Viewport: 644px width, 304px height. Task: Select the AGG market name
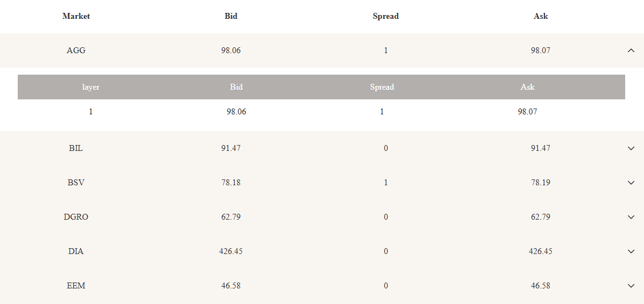point(76,50)
